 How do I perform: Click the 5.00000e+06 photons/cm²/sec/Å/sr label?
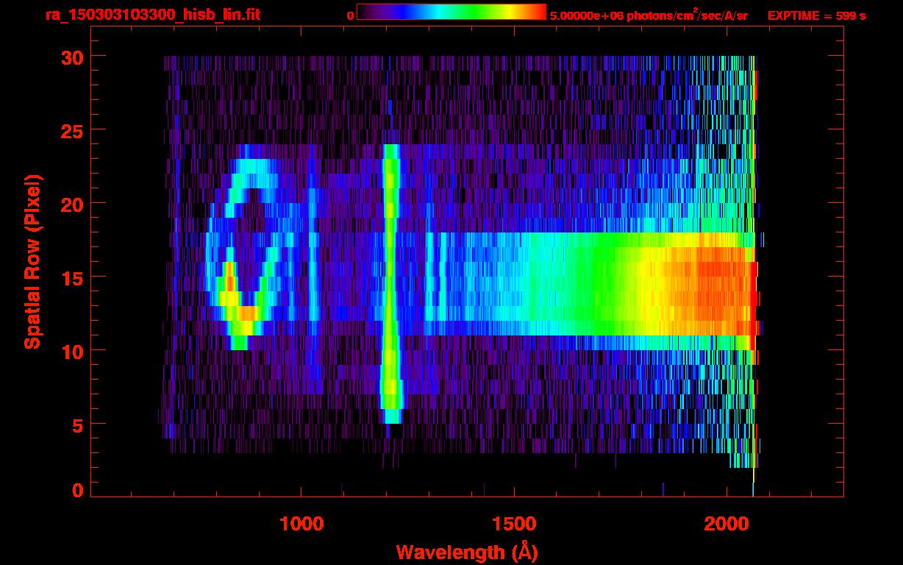click(x=649, y=15)
